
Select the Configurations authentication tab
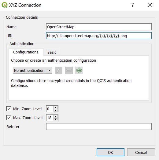pyautogui.click(x=26, y=52)
